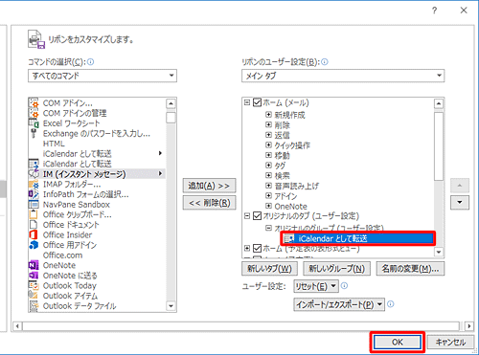Click the InfoPath フォームの選択... icon
Viewport: 479px width, 355px height.
click(x=34, y=194)
